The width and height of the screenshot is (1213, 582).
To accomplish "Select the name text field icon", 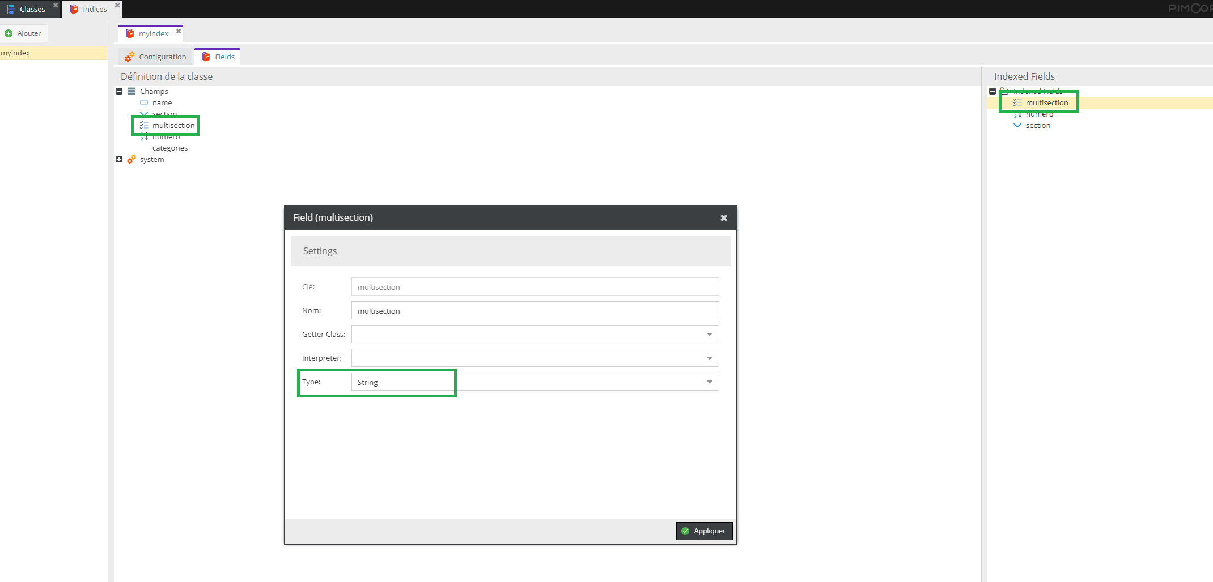I will click(x=144, y=102).
